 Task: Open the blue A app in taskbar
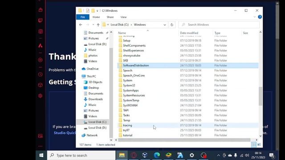[180, 155]
